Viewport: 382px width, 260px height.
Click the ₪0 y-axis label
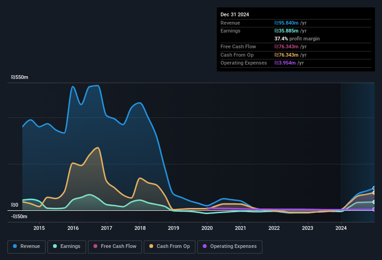[x=14, y=205]
